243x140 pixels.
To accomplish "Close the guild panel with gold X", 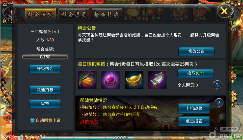I will coord(224,11).
